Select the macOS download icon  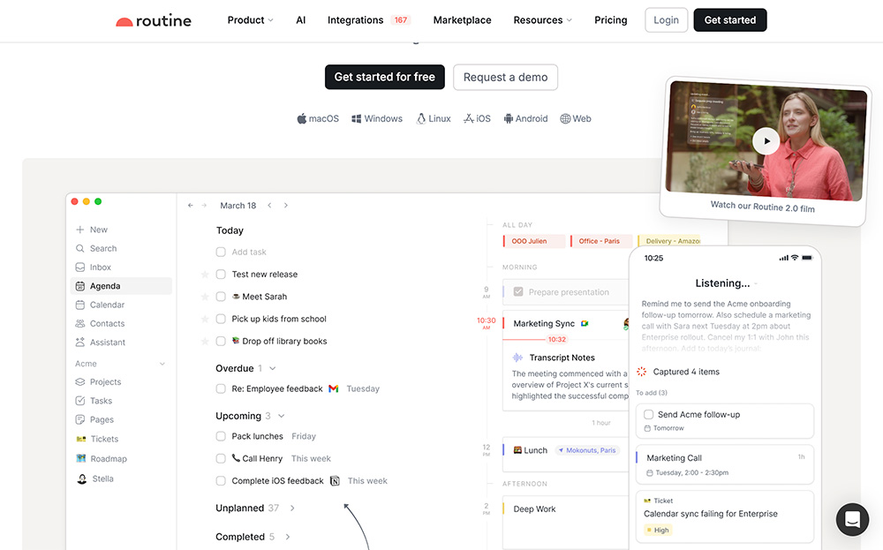point(302,119)
